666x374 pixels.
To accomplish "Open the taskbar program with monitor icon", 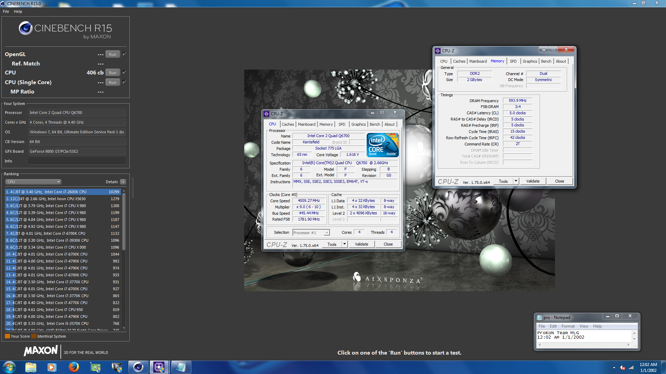I will (95, 367).
